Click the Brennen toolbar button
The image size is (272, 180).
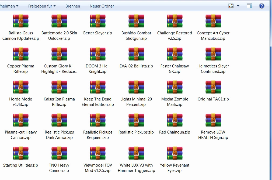(x=73, y=6)
